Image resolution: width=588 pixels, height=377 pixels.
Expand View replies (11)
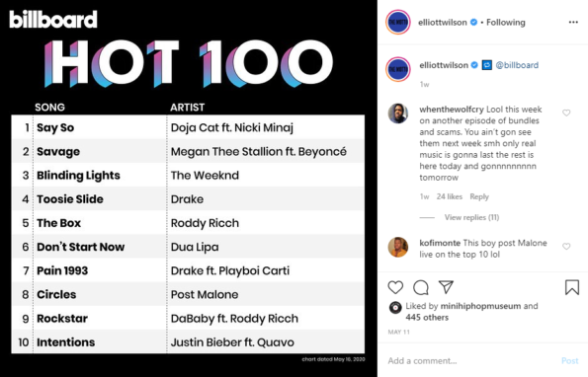(471, 217)
